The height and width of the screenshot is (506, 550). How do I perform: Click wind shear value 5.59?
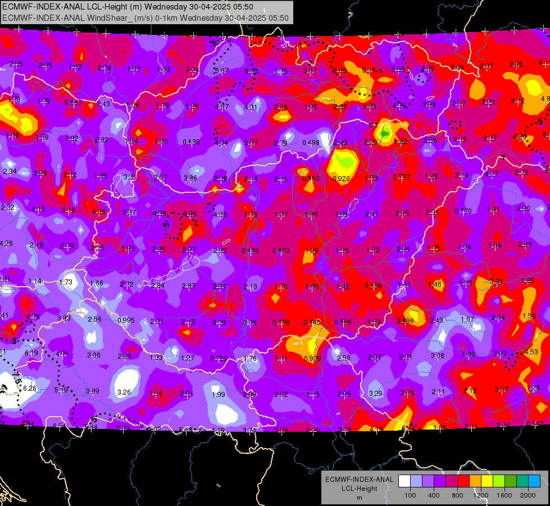click(398, 70)
